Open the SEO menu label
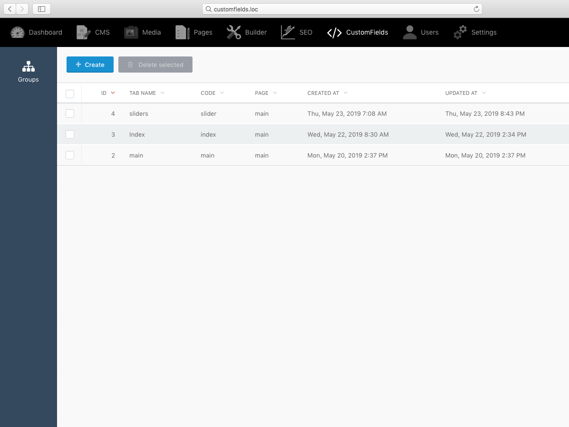The height and width of the screenshot is (427, 569). click(x=306, y=32)
